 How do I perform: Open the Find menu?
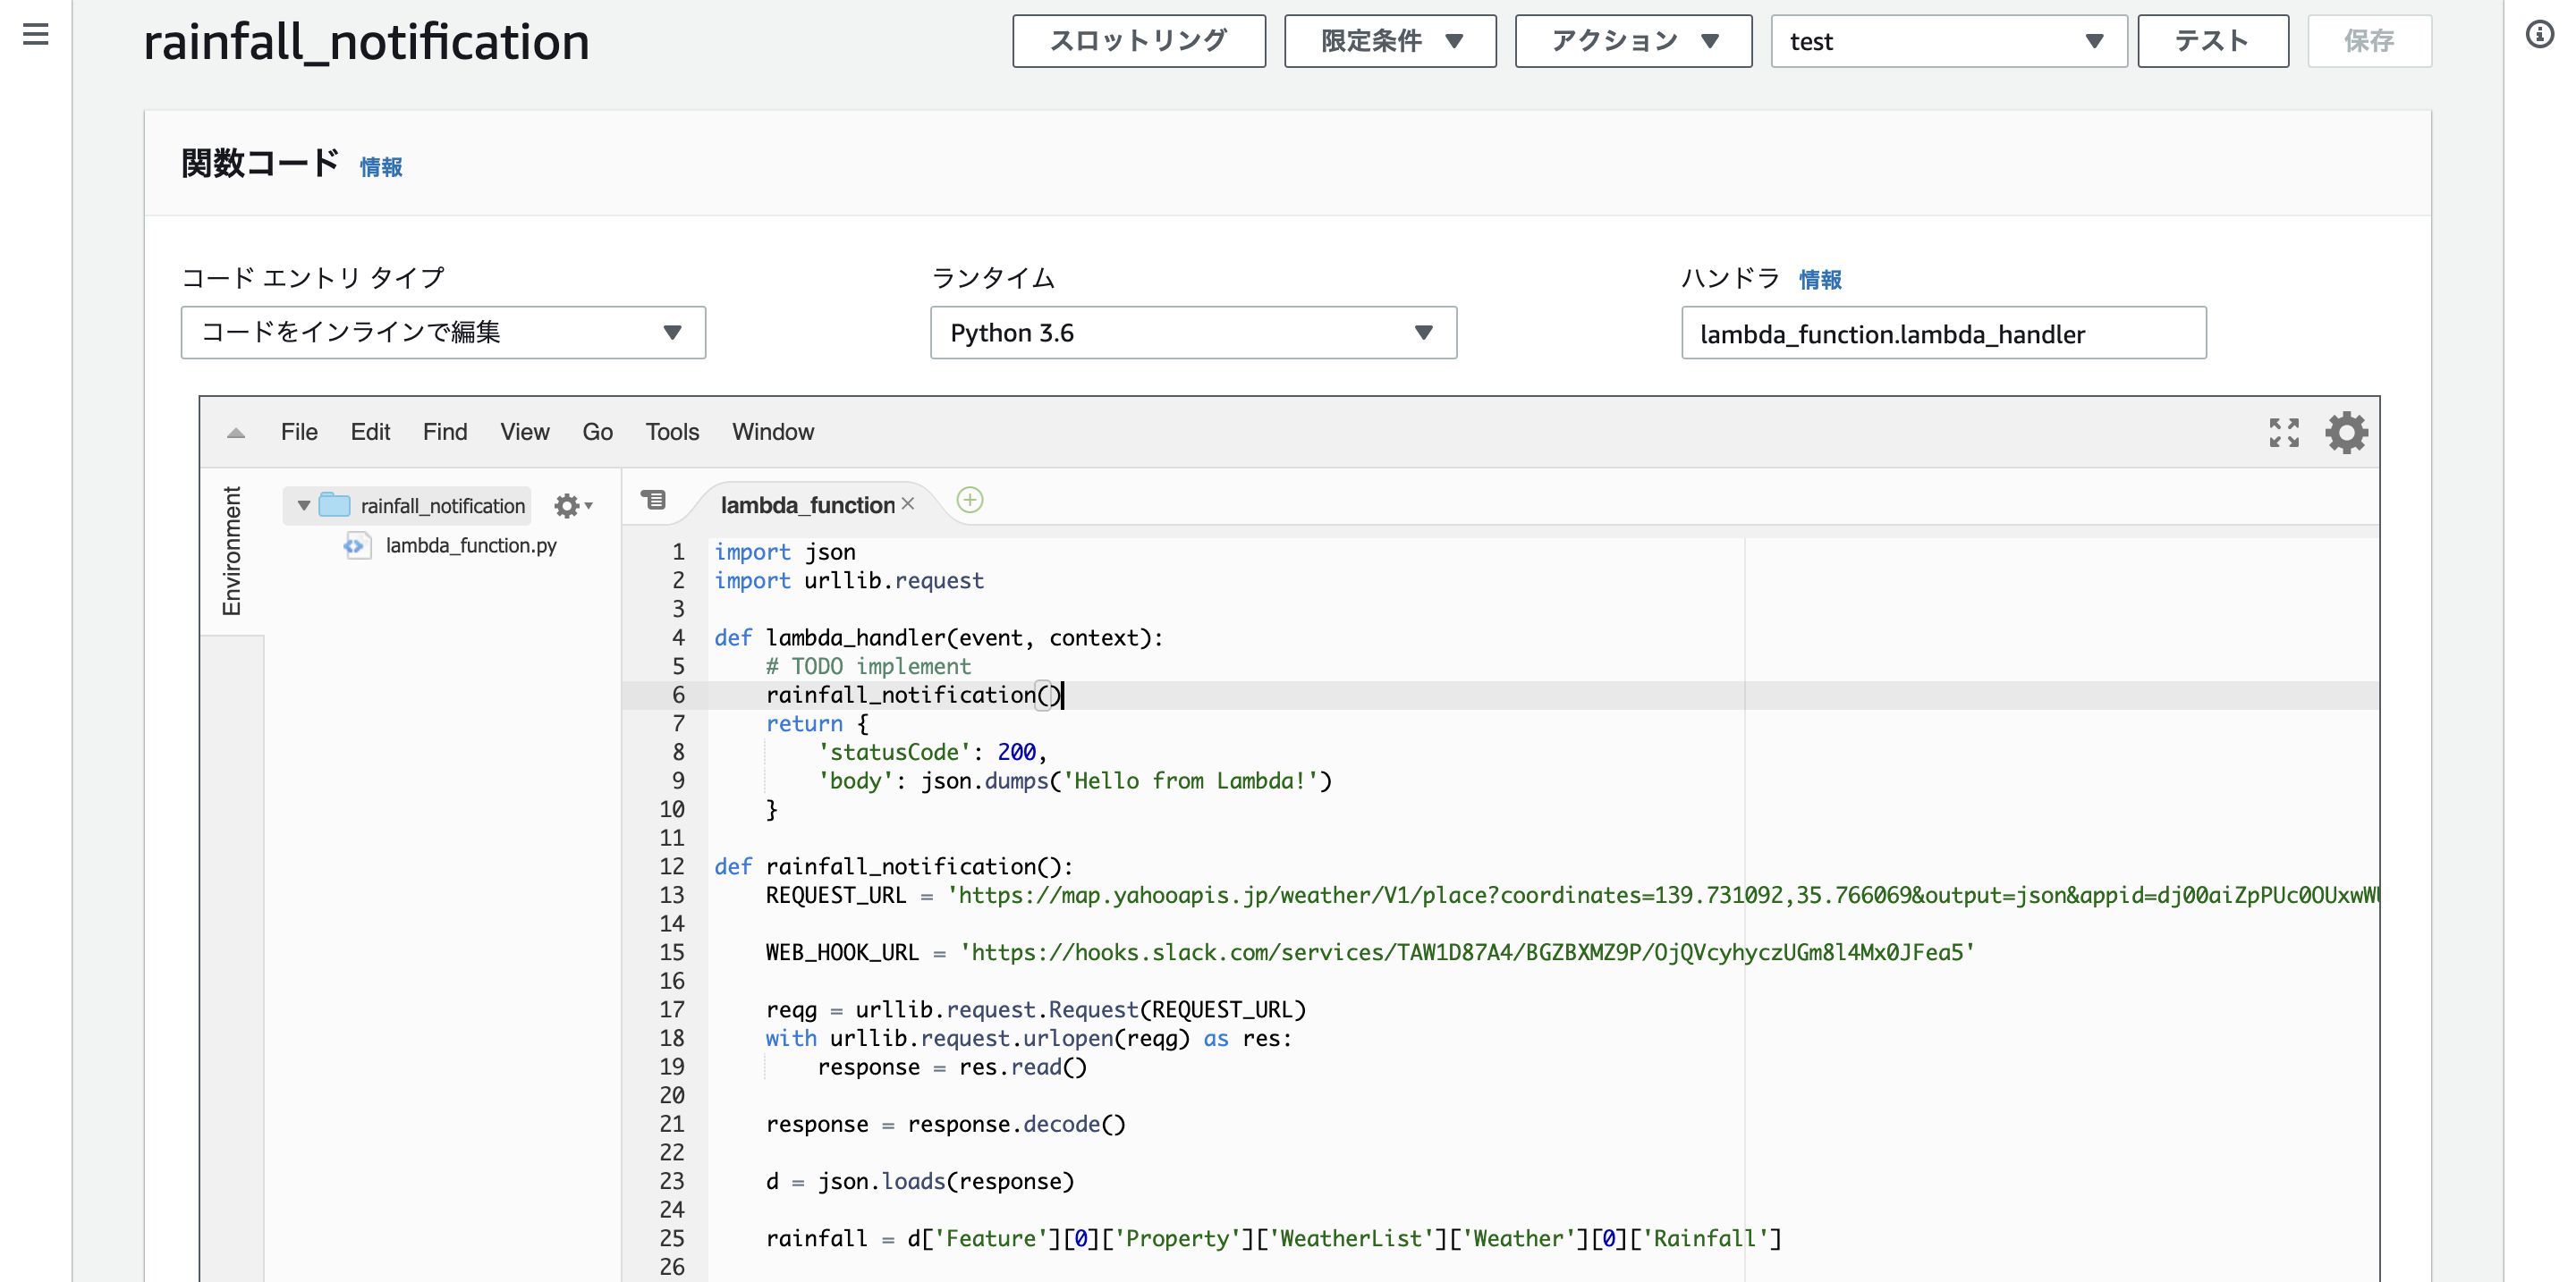(445, 432)
